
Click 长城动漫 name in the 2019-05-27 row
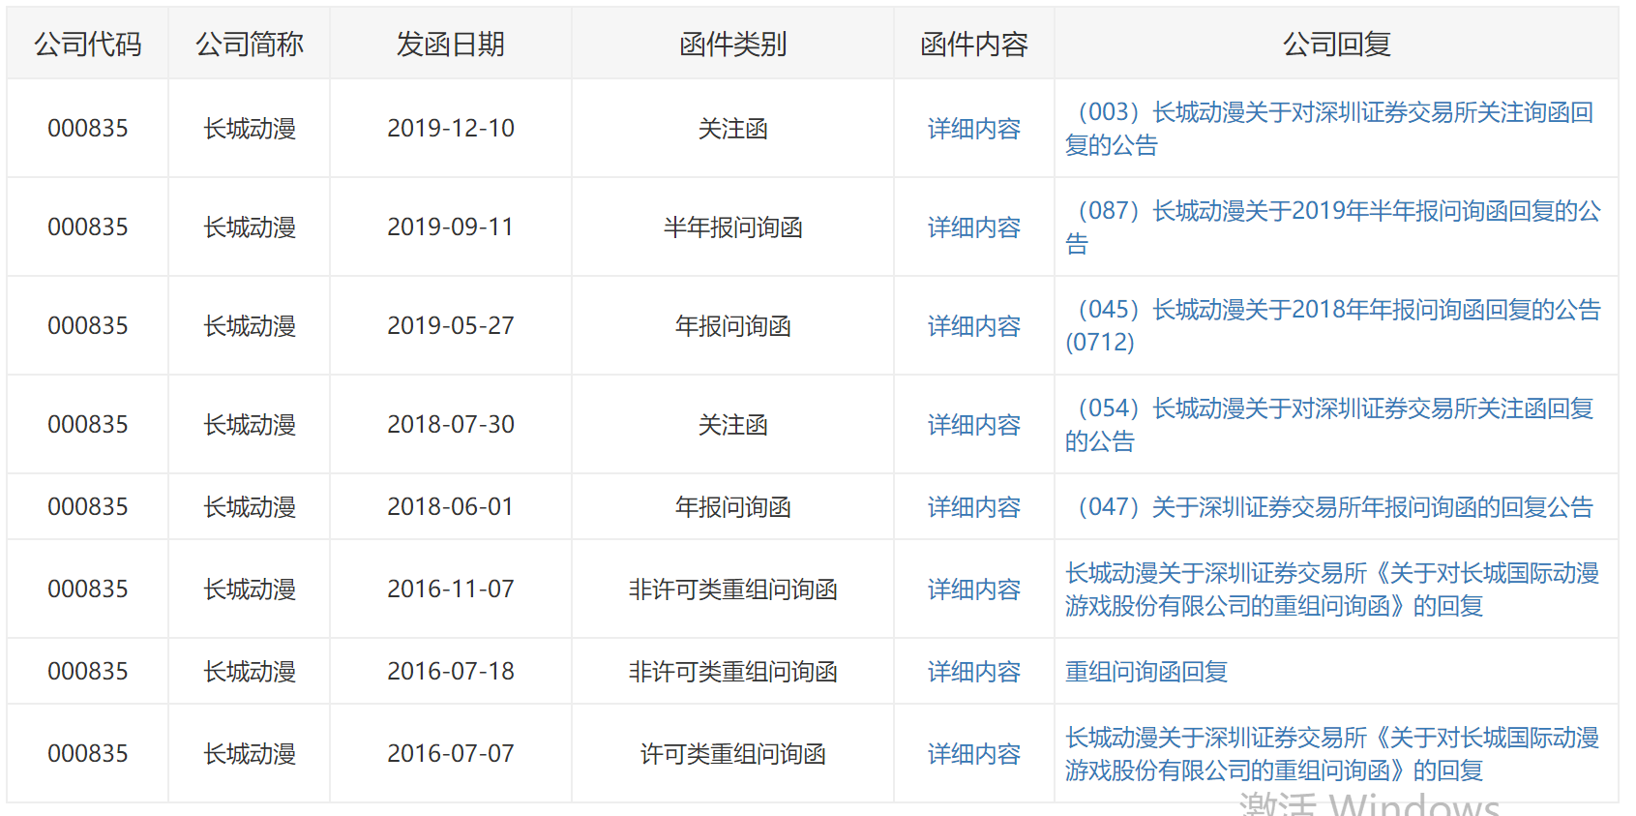[x=250, y=326]
